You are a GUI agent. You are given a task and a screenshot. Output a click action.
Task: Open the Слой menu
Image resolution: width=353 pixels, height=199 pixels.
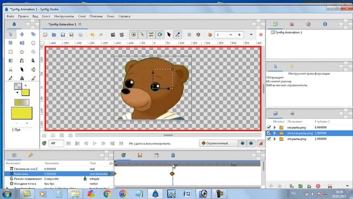[x=82, y=16]
